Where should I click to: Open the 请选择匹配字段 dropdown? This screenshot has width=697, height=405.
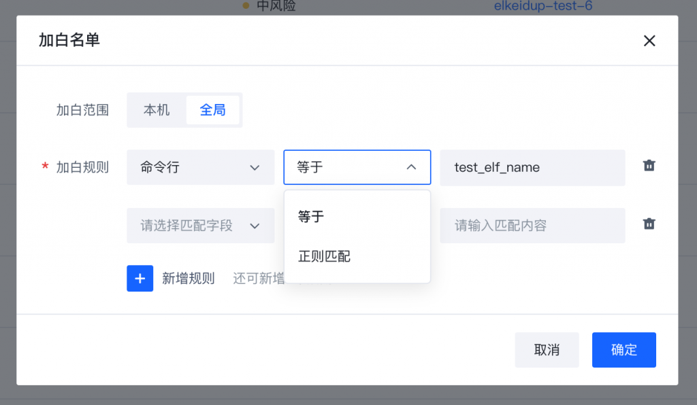(200, 226)
